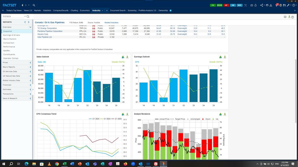Download the Analyst Revisions chart

click(x=225, y=114)
